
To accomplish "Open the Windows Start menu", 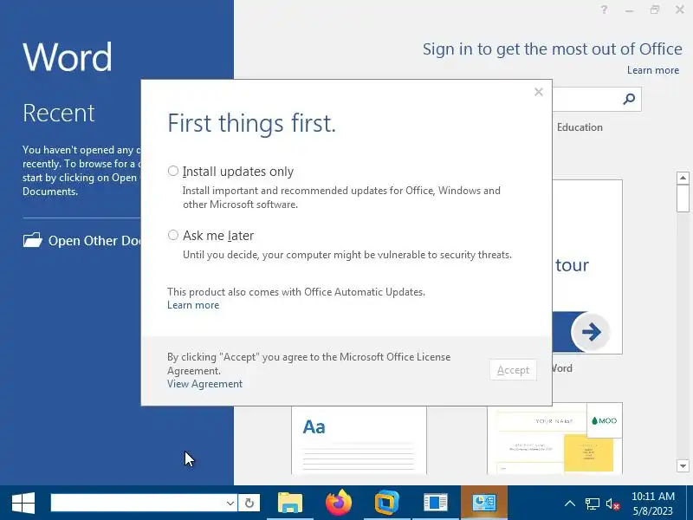I will coord(23,503).
